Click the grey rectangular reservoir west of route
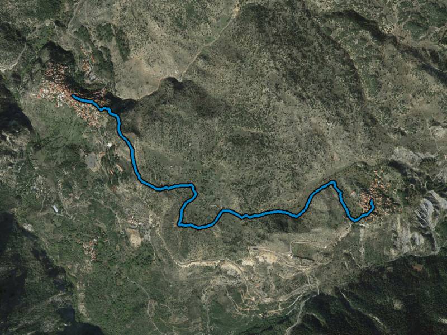The image size is (447, 335). tap(92, 161)
